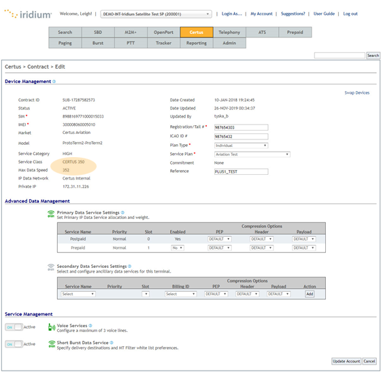The image size is (381, 372).
Task: Open Postpaid row PEP dropdown
Action: 219,239
